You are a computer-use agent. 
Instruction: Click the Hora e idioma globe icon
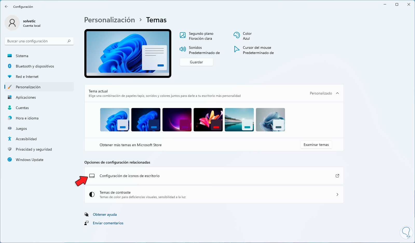coord(10,118)
